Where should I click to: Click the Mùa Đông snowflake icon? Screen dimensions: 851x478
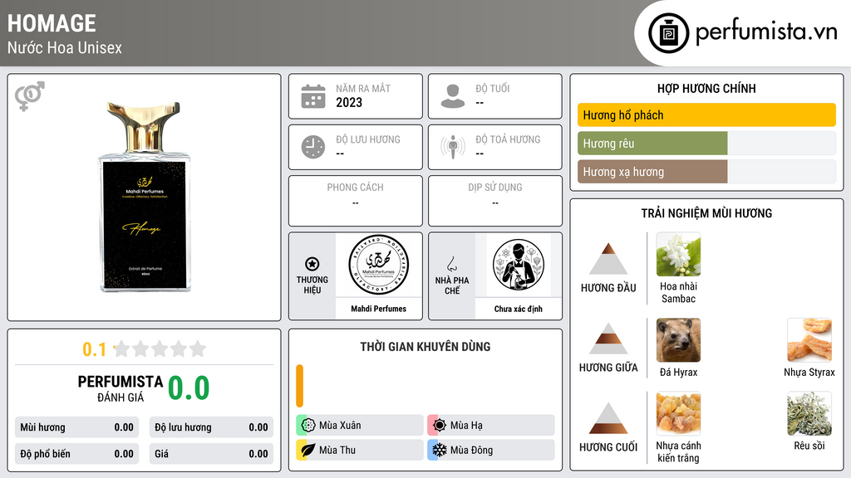tap(439, 450)
